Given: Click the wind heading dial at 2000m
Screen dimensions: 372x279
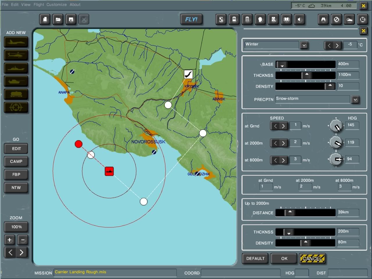Looking at the screenshot, I should click(x=337, y=143).
